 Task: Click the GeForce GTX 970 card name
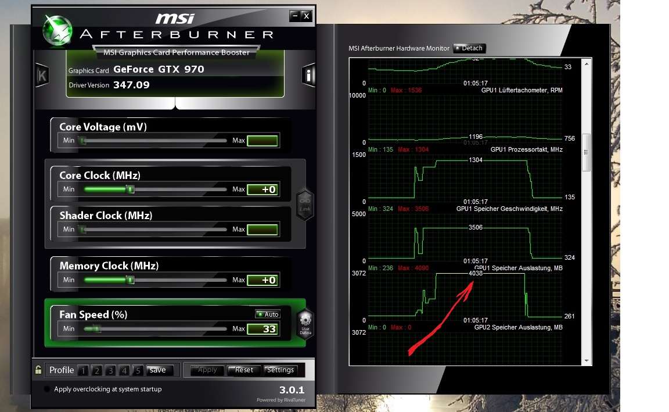click(159, 69)
